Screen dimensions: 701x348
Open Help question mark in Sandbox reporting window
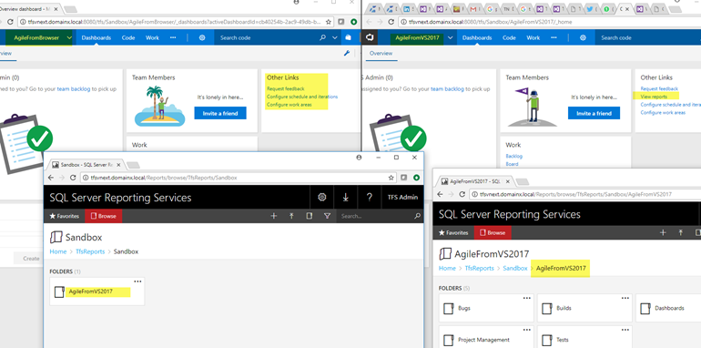click(369, 198)
